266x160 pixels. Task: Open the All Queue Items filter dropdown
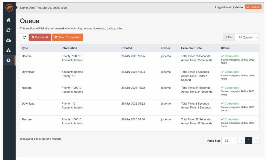tap(247, 37)
